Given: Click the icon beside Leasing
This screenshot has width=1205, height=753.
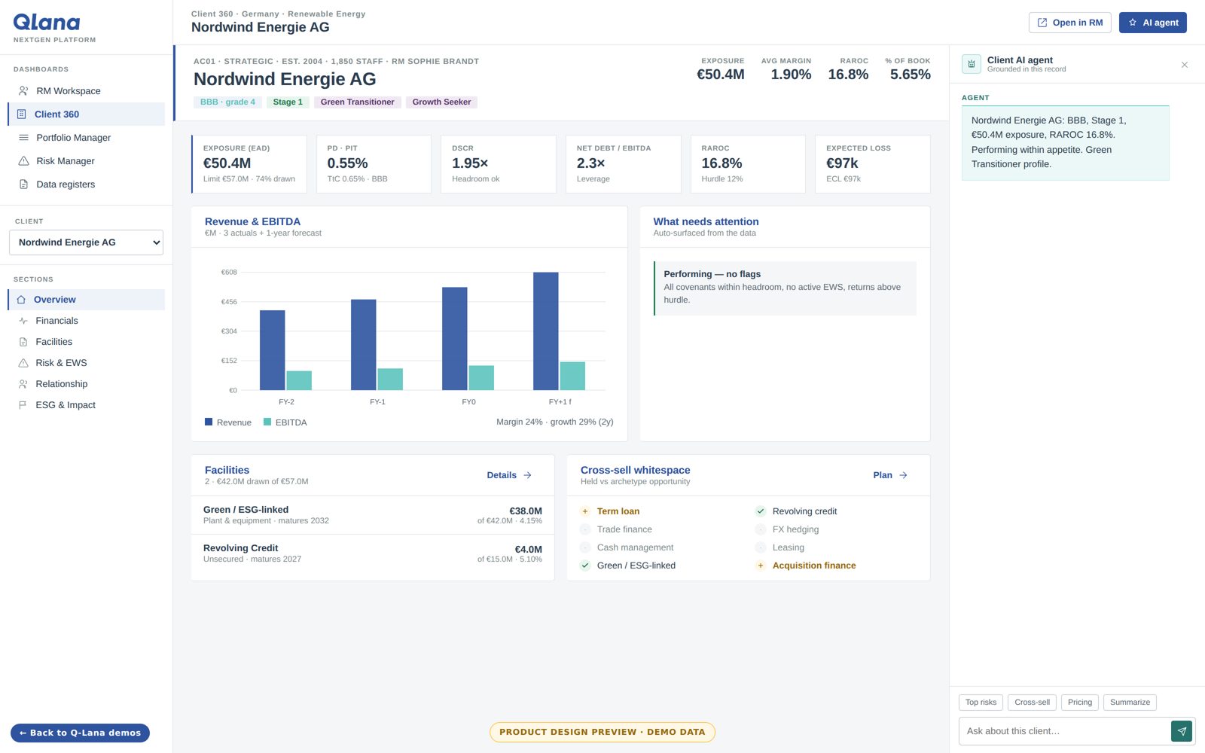Looking at the screenshot, I should [761, 547].
